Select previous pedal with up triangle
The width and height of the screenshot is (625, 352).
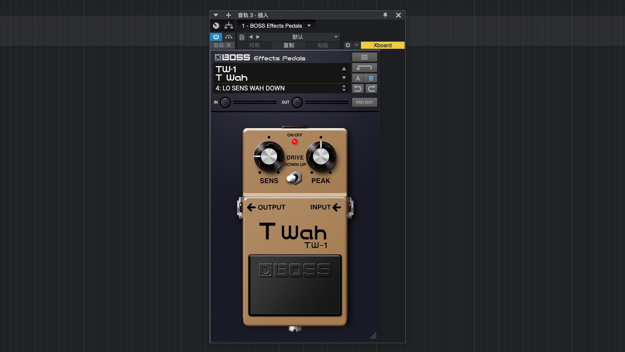344,69
